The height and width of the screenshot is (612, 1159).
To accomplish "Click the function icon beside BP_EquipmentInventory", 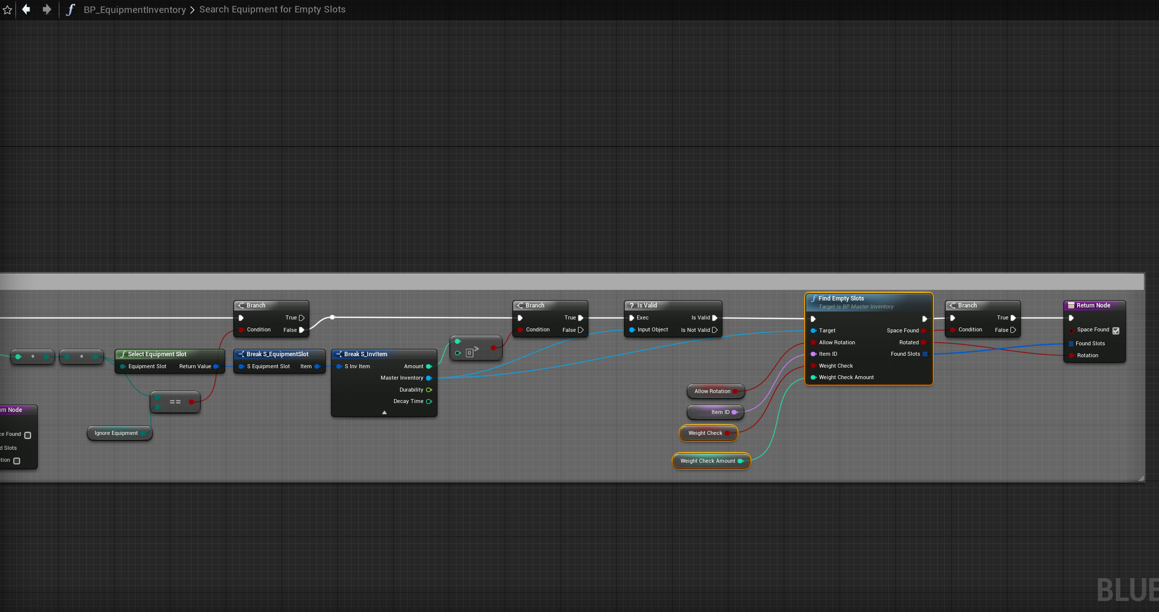I will click(70, 9).
